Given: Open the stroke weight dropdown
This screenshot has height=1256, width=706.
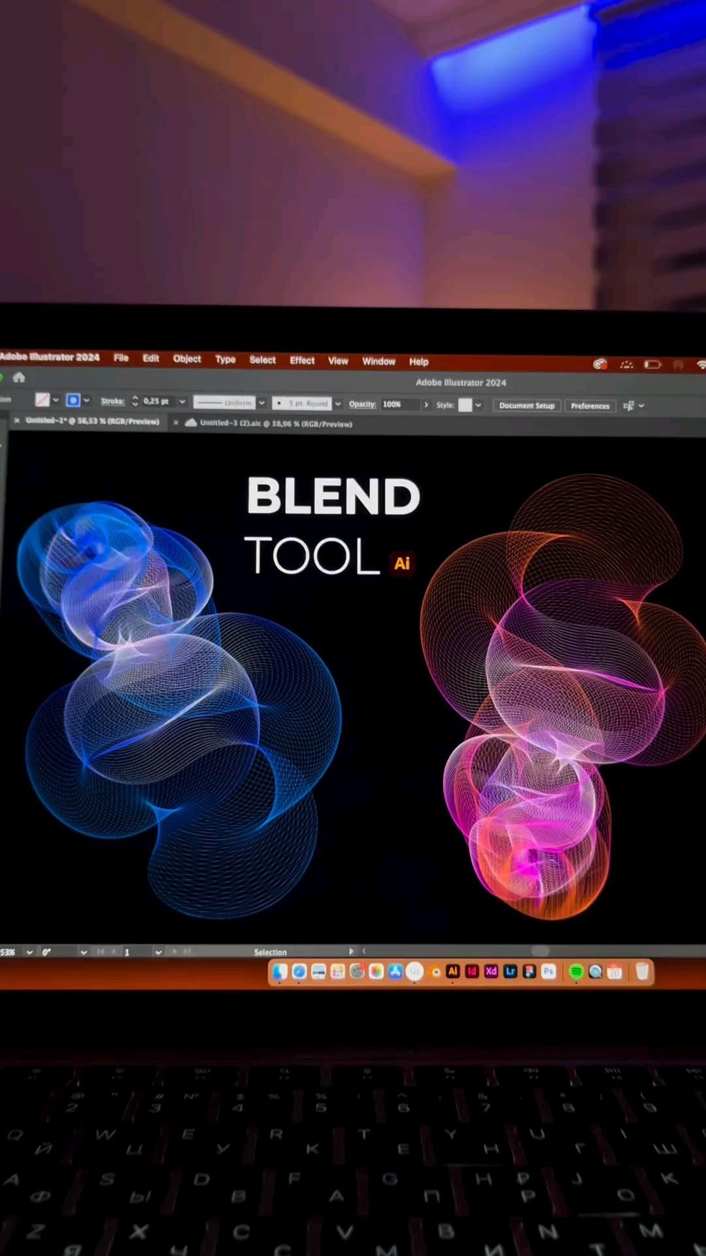Looking at the screenshot, I should [x=182, y=402].
